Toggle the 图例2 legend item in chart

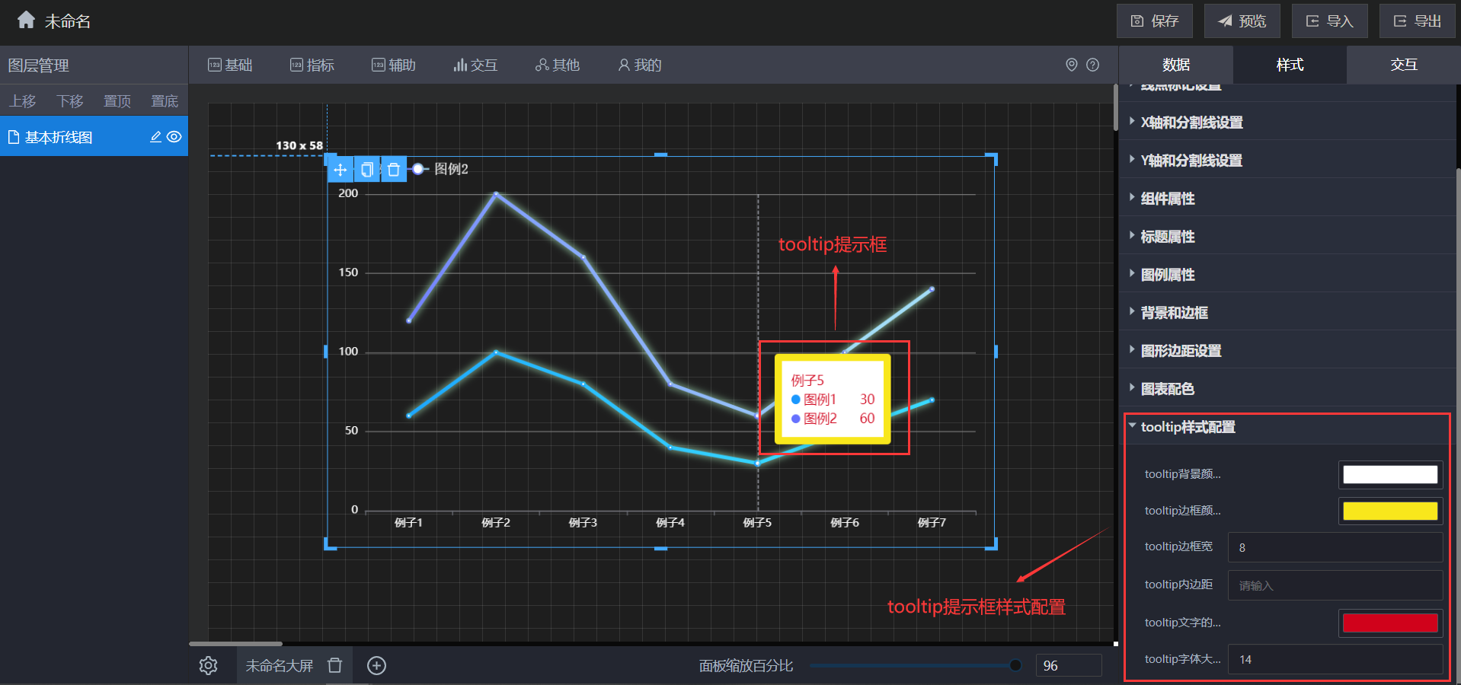point(441,169)
